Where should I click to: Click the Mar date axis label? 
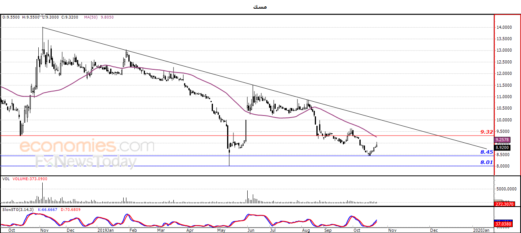[x=161, y=229]
